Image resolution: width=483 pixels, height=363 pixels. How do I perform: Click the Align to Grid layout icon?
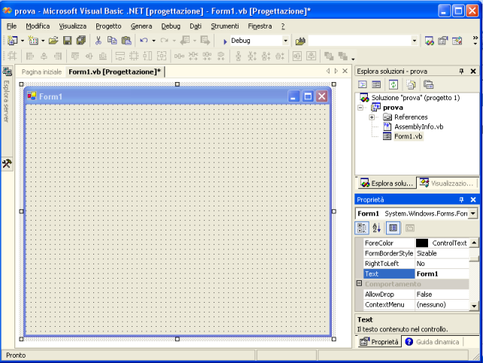(x=12, y=56)
